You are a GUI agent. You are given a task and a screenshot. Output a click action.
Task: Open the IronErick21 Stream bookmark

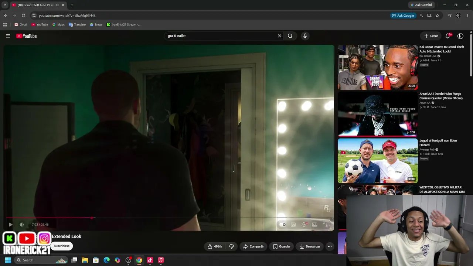[123, 25]
